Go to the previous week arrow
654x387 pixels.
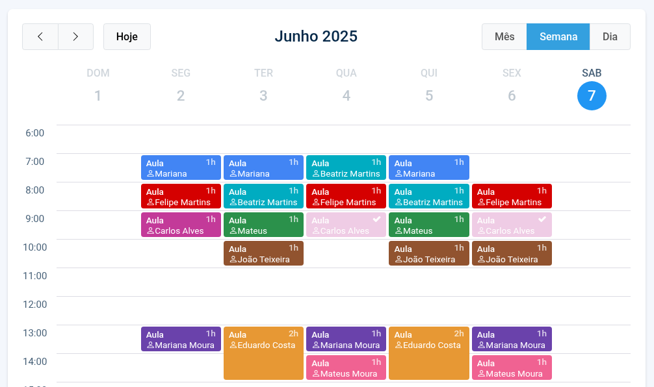coord(40,37)
